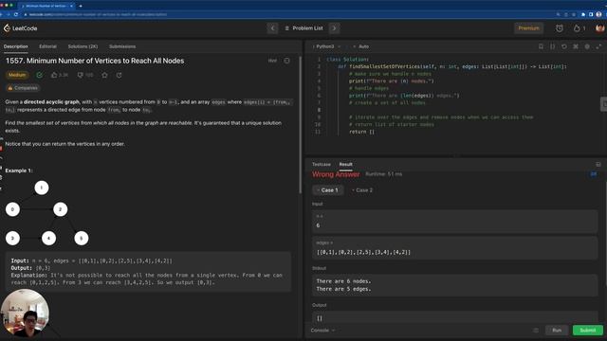Open the timer alarm clock icon
The width and height of the screenshot is (607, 341).
point(559,28)
